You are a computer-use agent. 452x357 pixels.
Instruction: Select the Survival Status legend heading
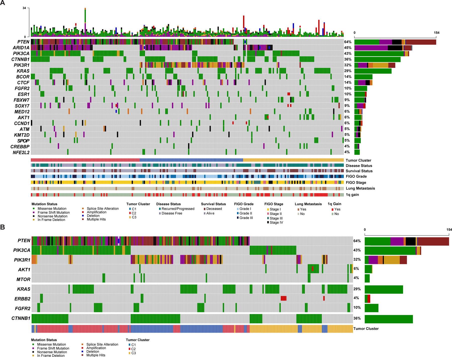click(213, 204)
